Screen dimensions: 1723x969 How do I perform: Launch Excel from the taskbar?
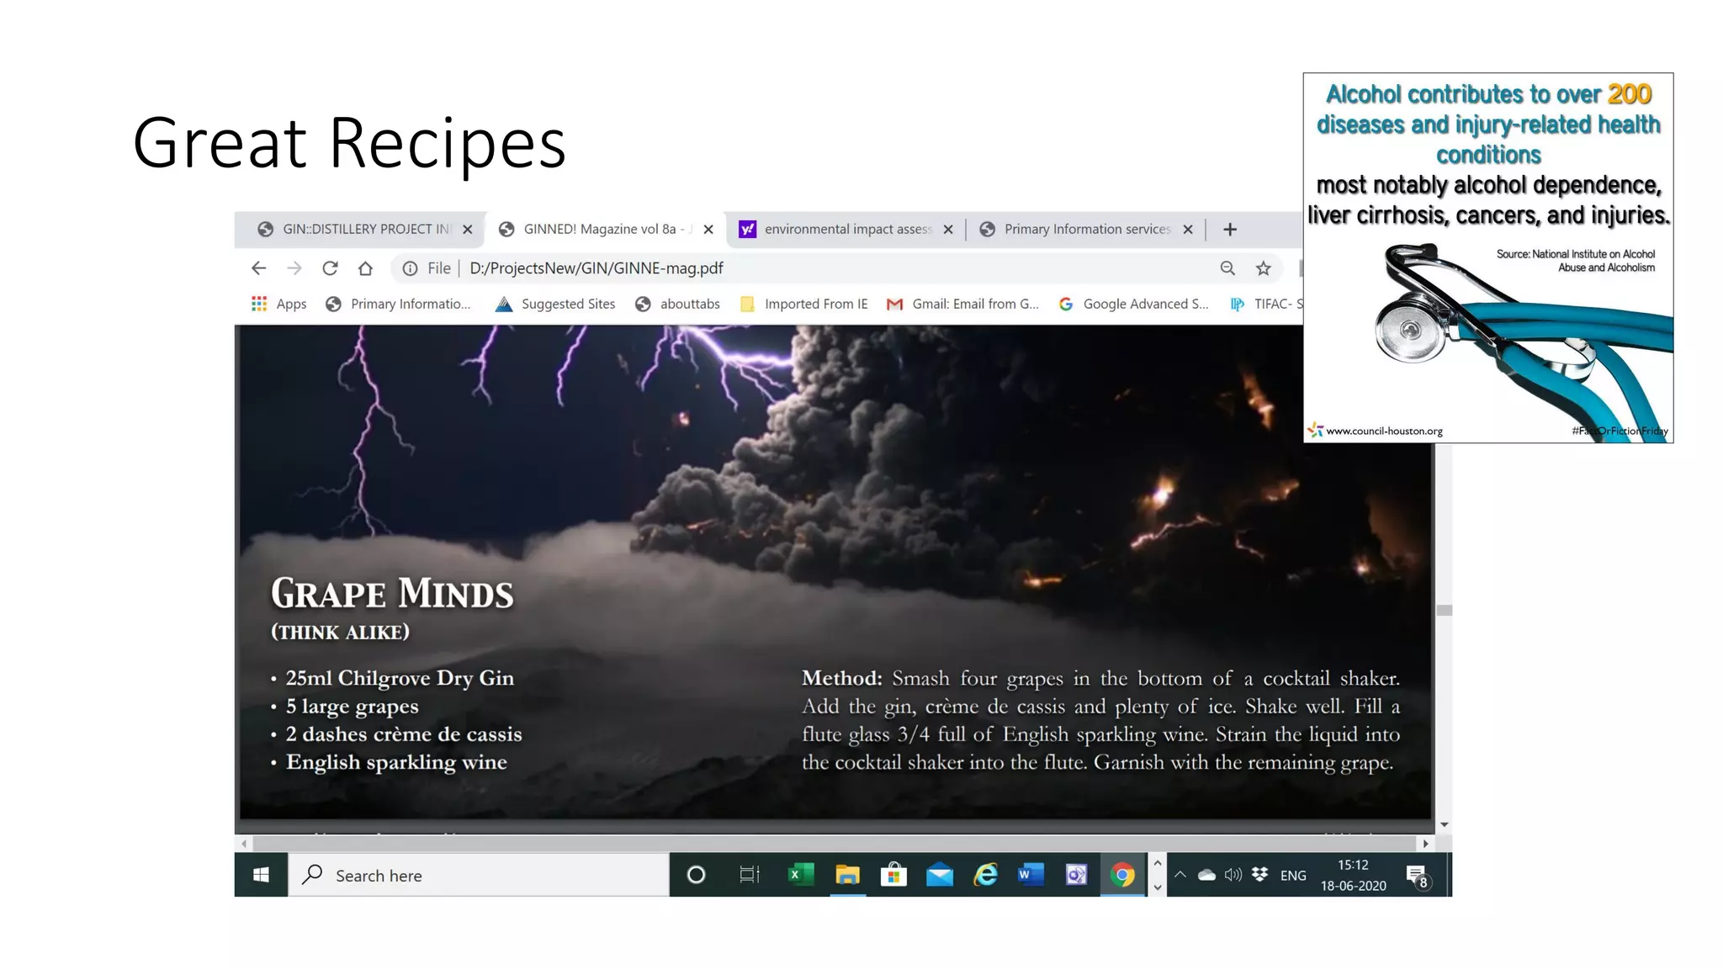(801, 875)
